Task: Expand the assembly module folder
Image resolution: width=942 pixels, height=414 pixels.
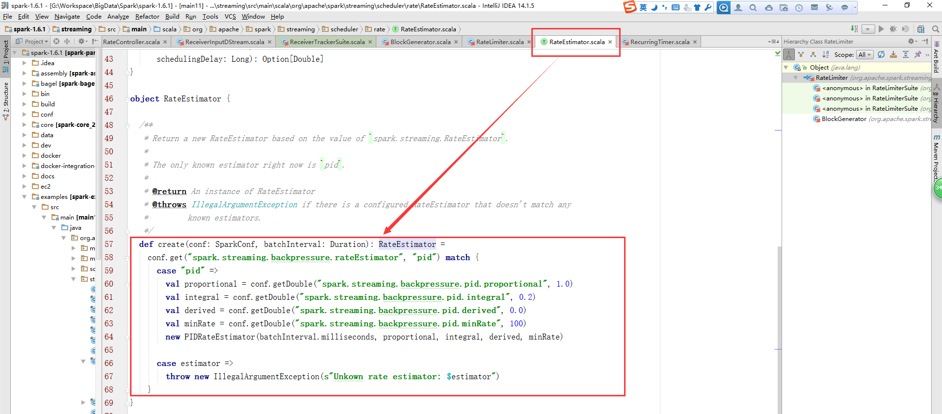Action: (25, 73)
